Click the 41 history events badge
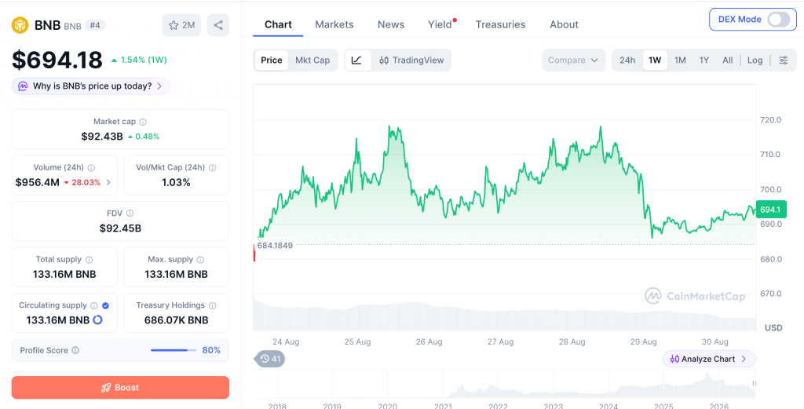Screen dimensions: 804x409 click(270, 359)
